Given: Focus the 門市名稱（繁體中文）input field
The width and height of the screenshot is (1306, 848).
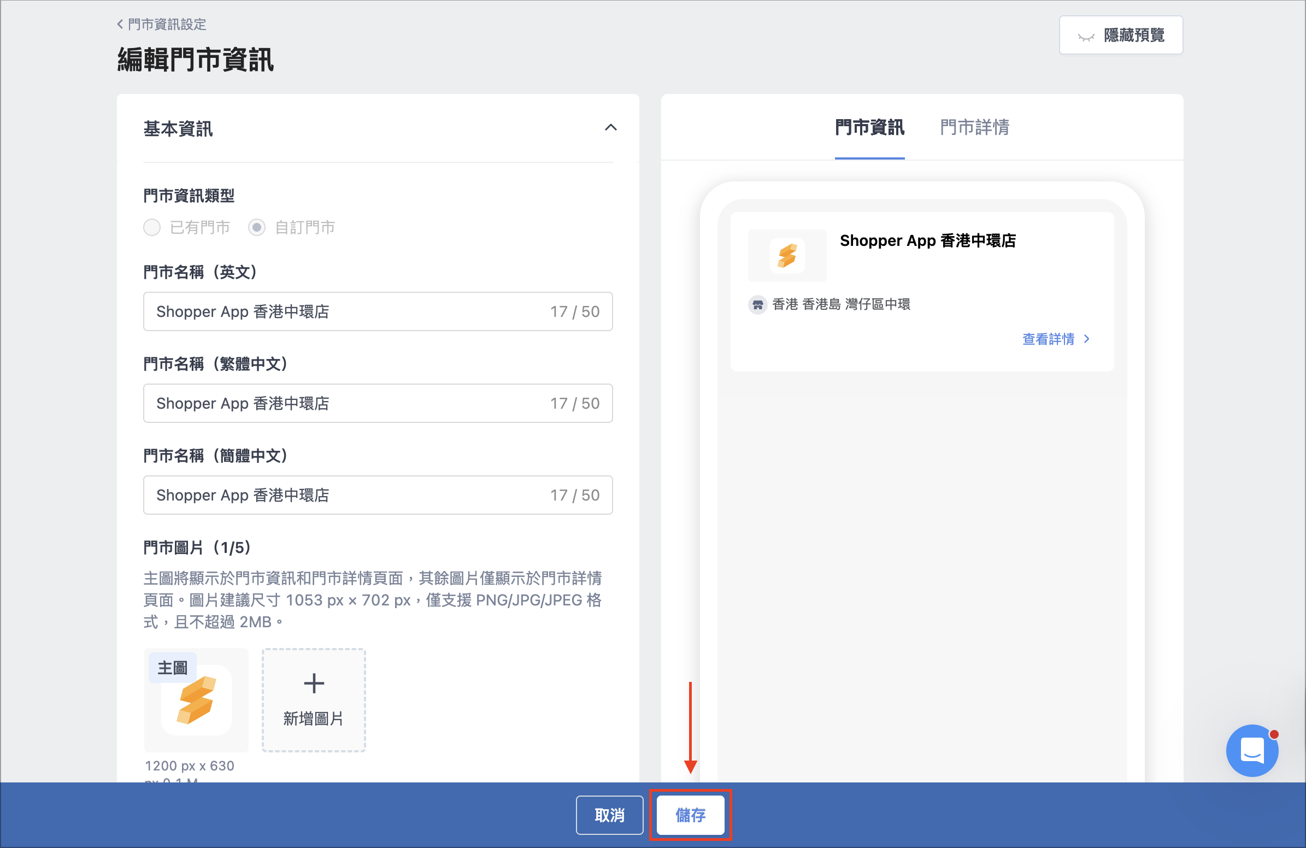Looking at the screenshot, I should pos(378,403).
